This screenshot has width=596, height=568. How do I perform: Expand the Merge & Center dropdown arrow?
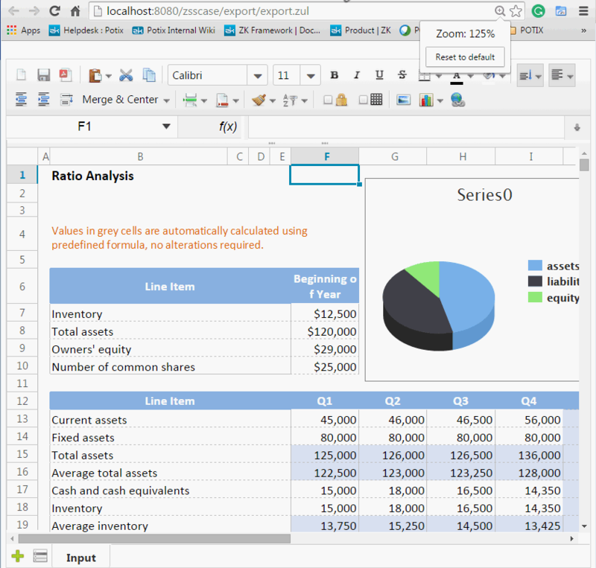pyautogui.click(x=166, y=100)
